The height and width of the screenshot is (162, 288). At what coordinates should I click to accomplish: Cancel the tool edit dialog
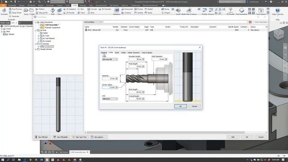click(x=194, y=106)
